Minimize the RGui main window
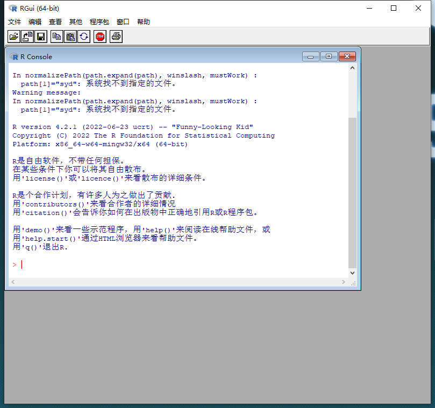This screenshot has width=435, height=408. tap(369, 8)
